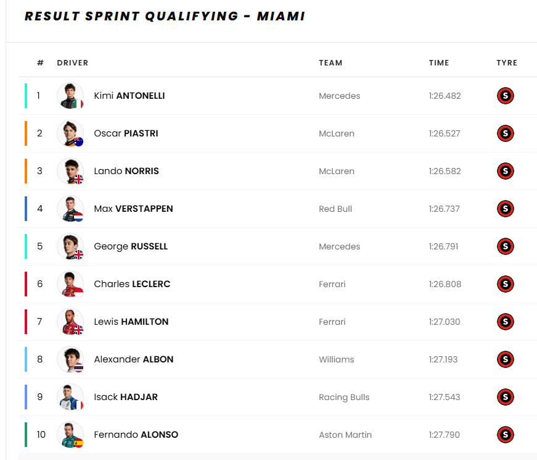Click the Mercedes team colour bar beside position 1
The image size is (537, 460).
[26, 96]
